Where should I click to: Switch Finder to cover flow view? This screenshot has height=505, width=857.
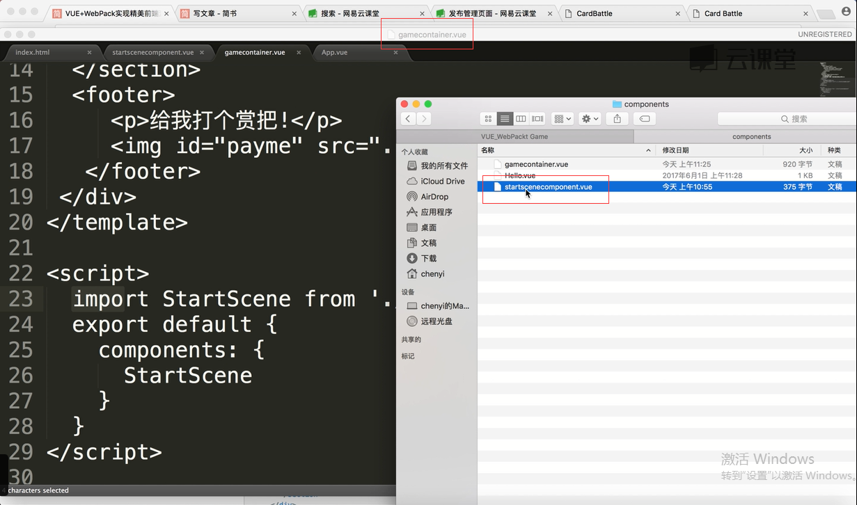(537, 119)
